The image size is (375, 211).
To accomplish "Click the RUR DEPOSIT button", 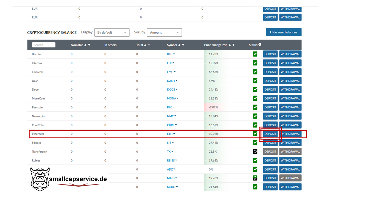I will (270, 17).
